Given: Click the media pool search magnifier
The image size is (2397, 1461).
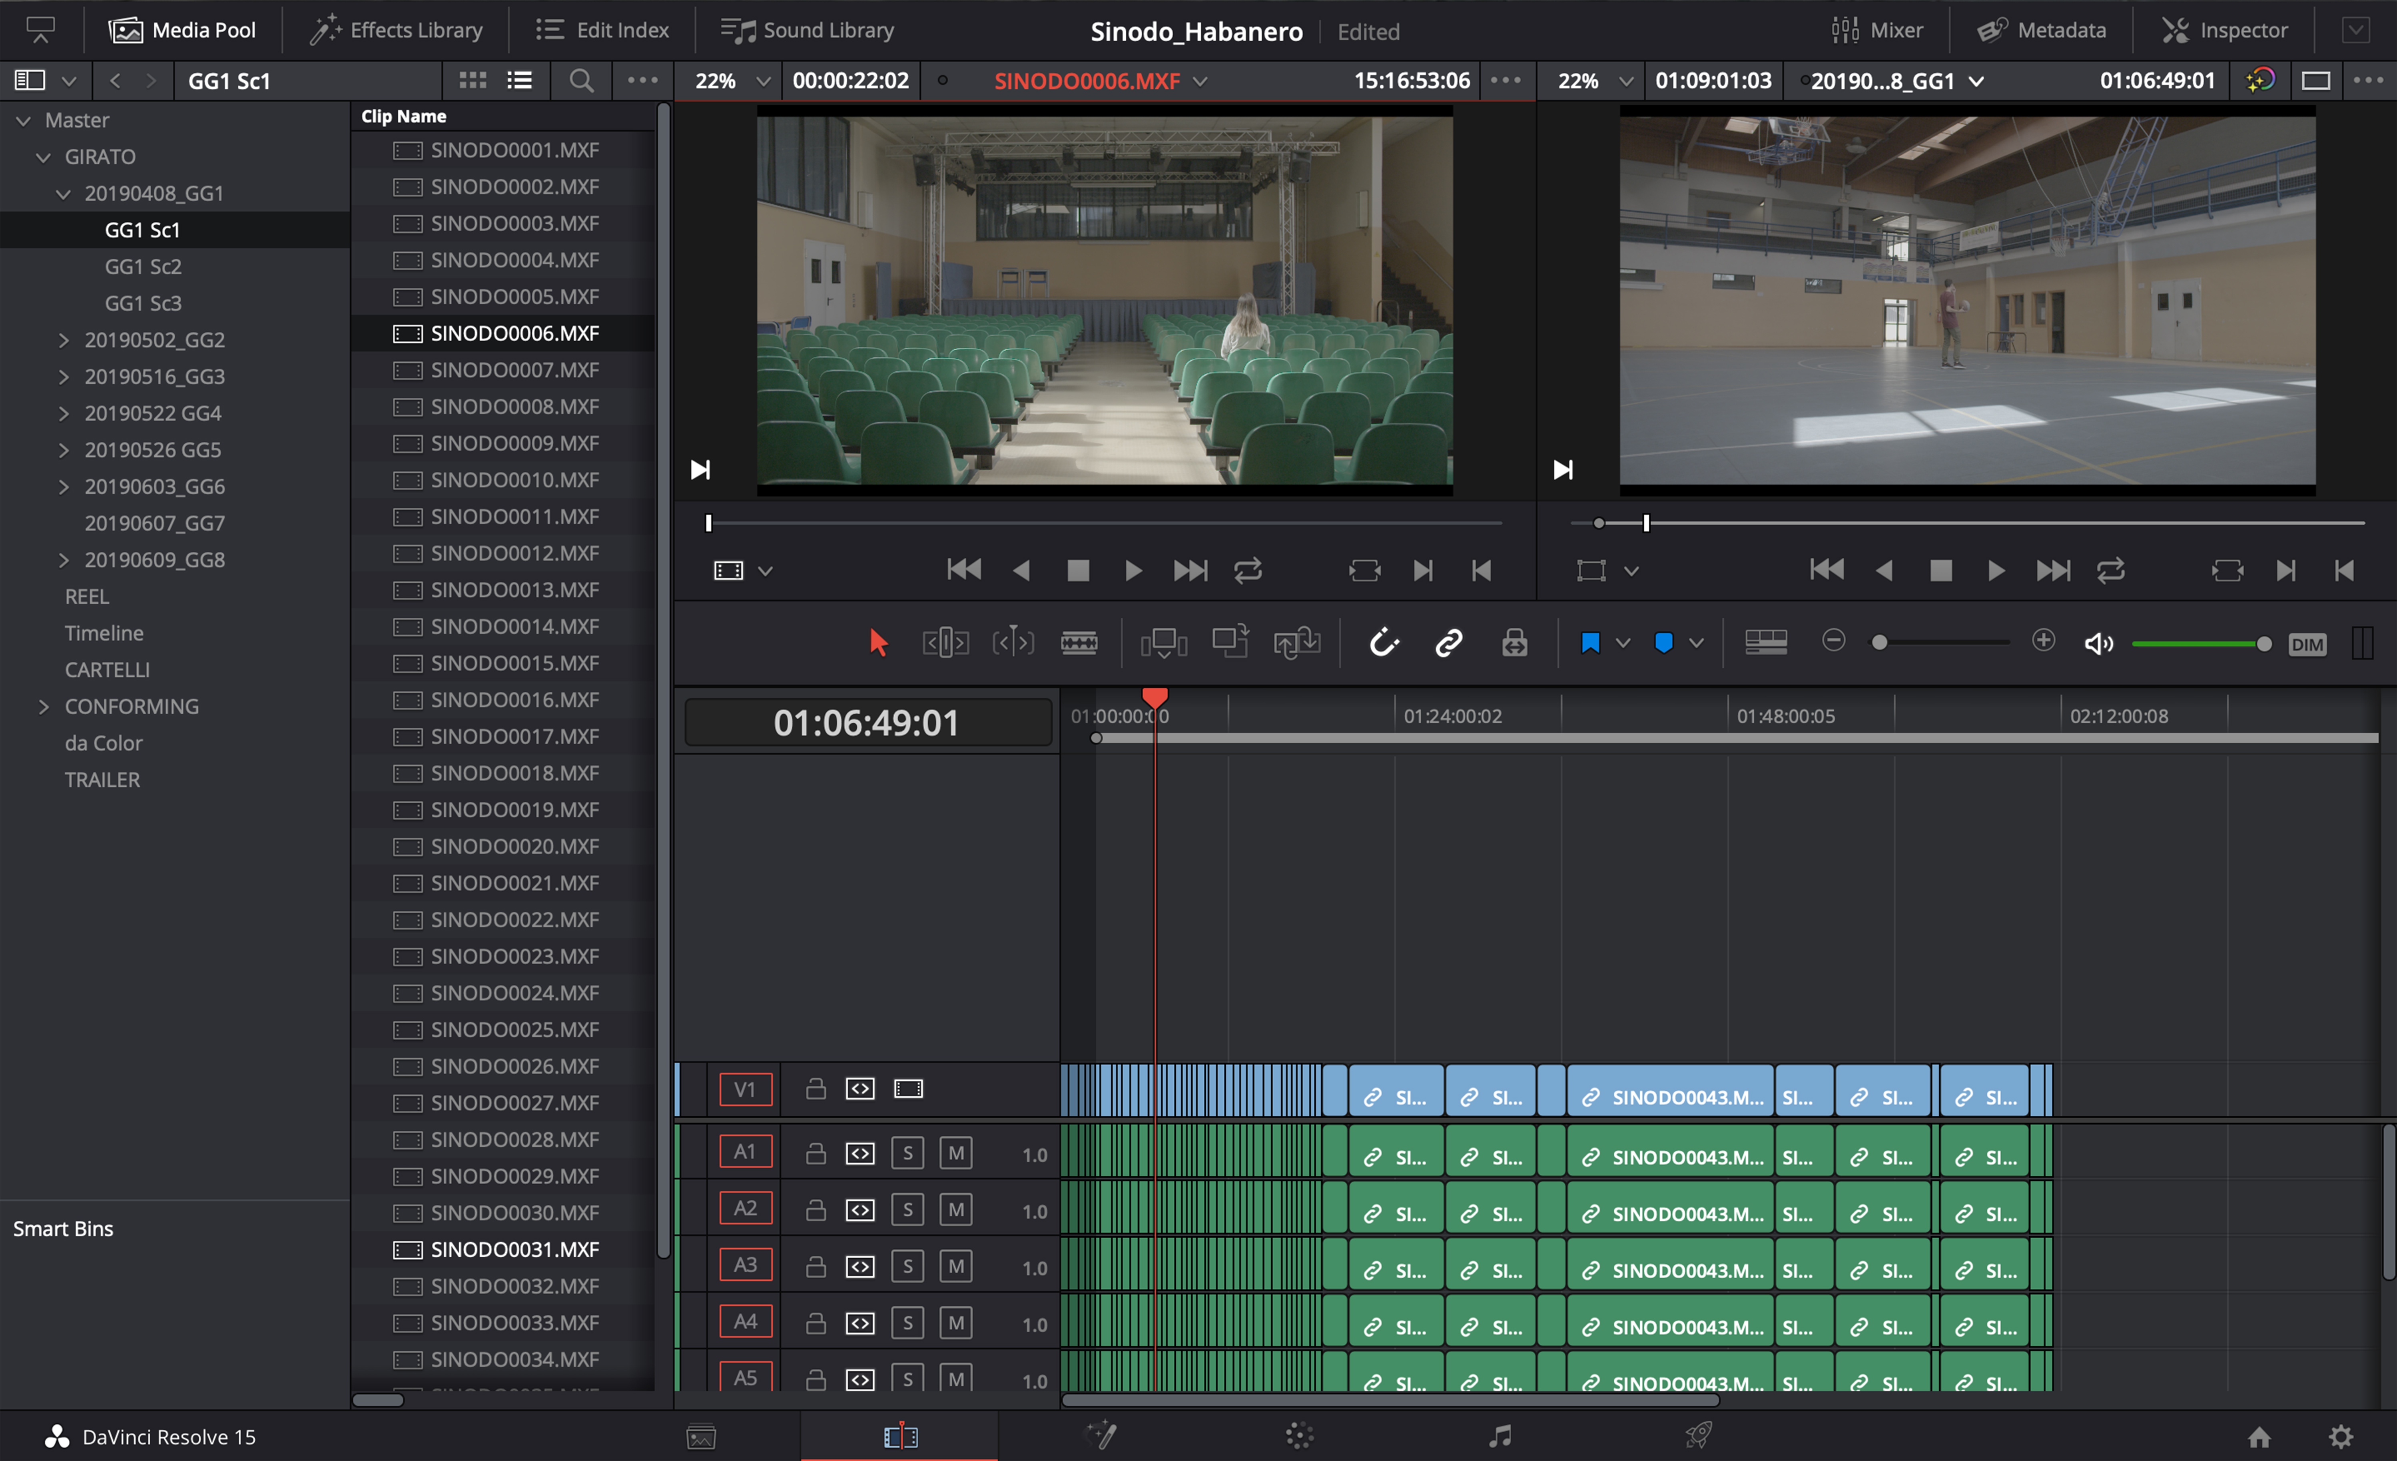Looking at the screenshot, I should point(581,81).
